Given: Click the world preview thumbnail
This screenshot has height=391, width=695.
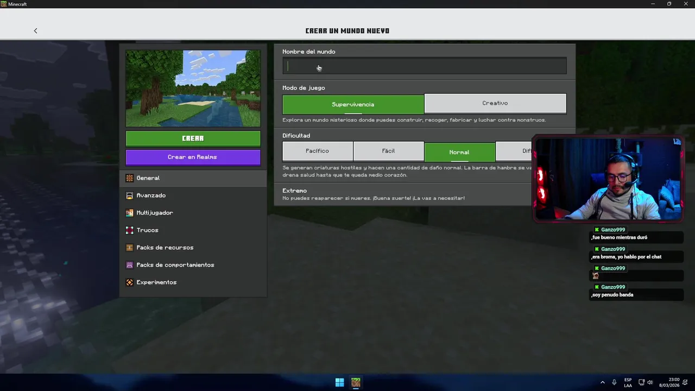Looking at the screenshot, I should pos(193,89).
